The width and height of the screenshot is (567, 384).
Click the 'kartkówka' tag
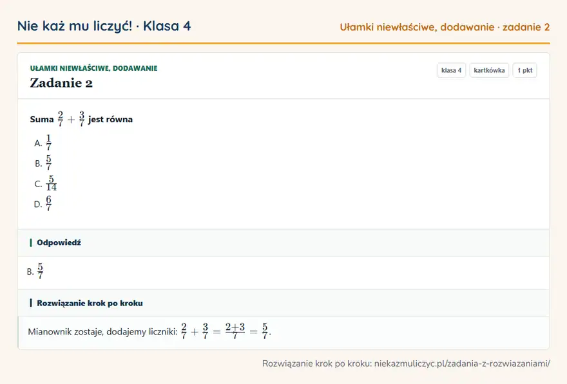(489, 70)
